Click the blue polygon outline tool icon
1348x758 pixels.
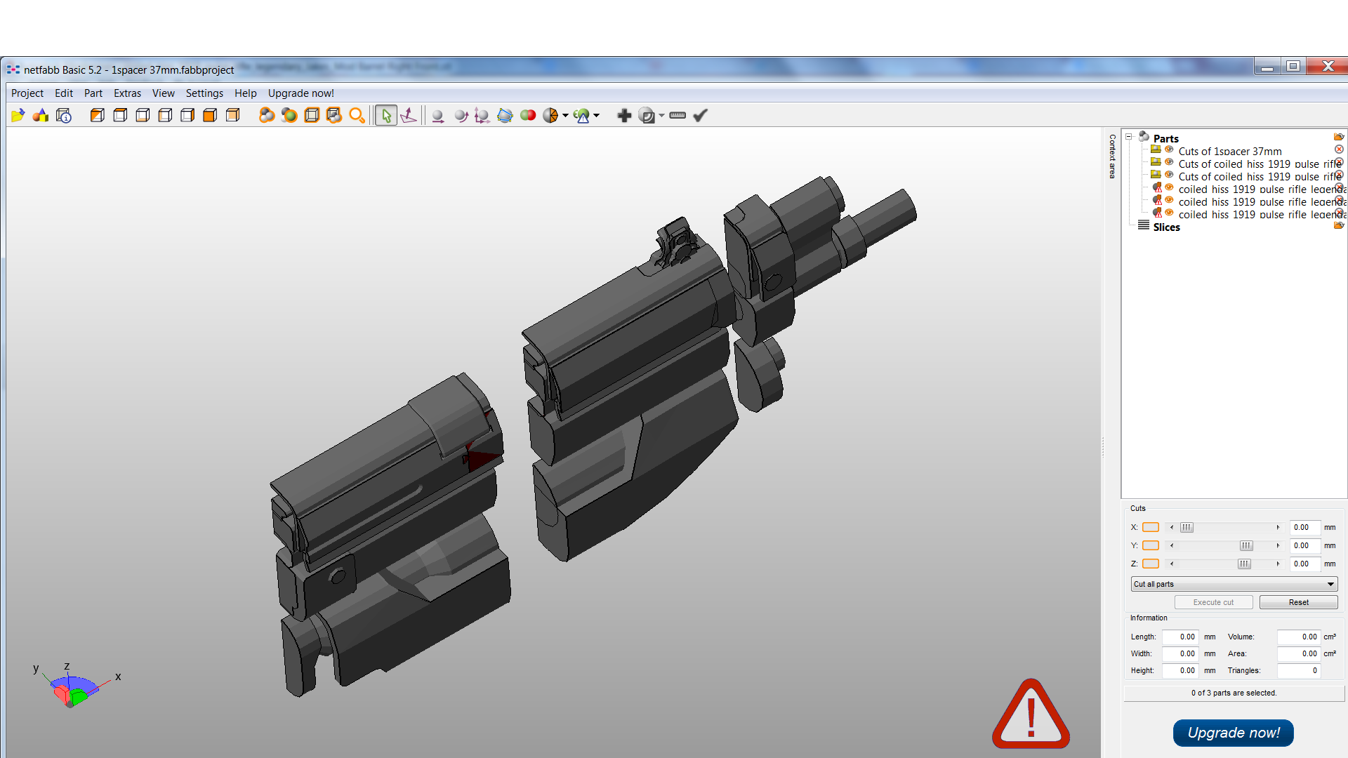[505, 116]
